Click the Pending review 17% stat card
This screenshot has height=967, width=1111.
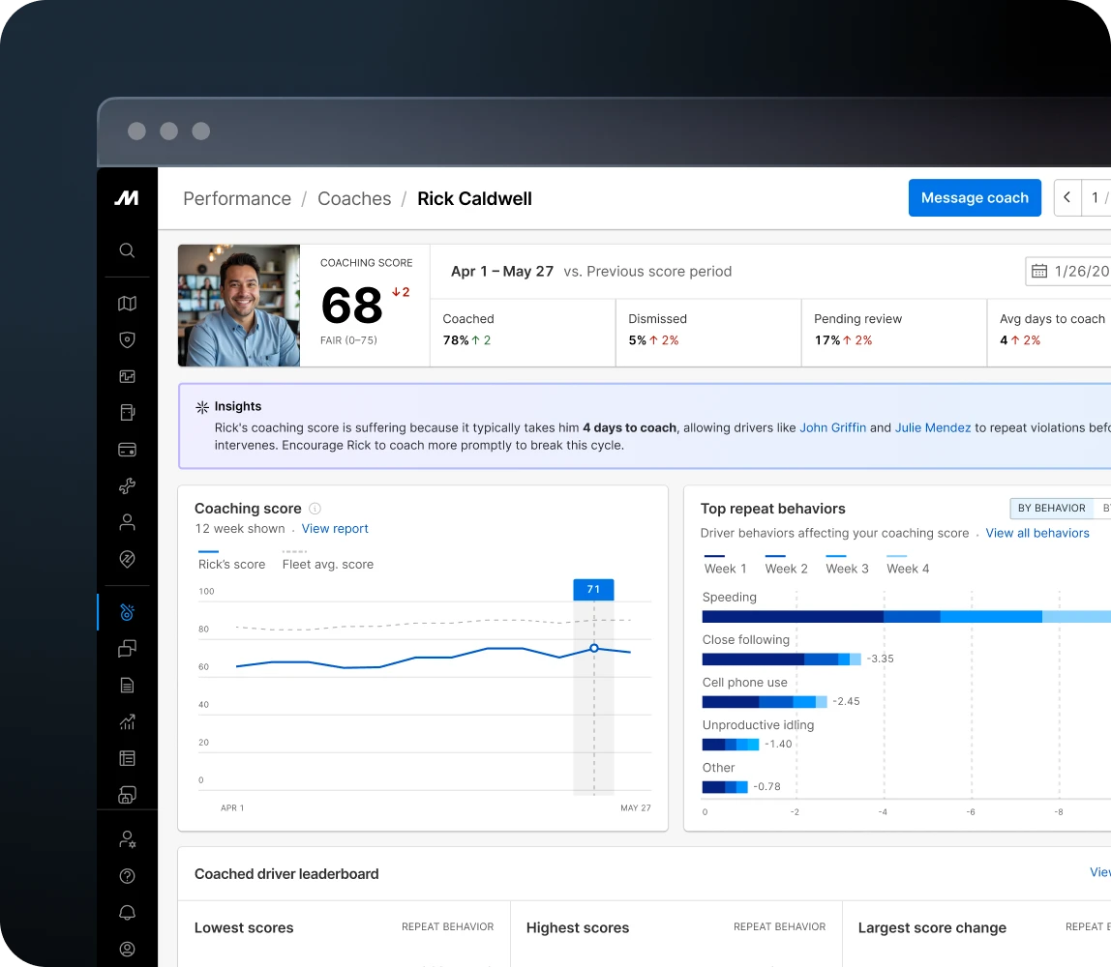click(893, 333)
